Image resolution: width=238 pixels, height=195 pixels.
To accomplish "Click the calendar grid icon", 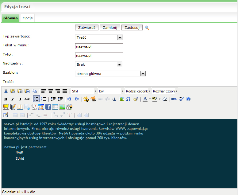I will coord(41,107).
